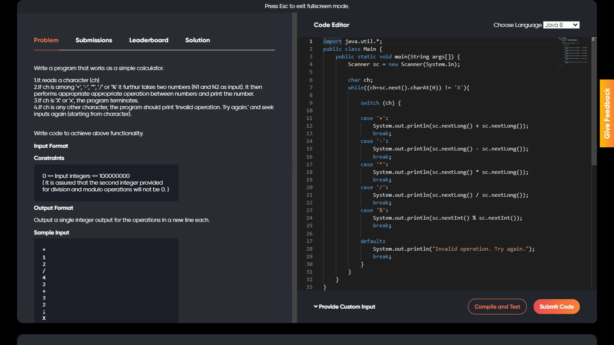Click the divider handle between problem and editor
The width and height of the screenshot is (614, 345).
pos(294,168)
